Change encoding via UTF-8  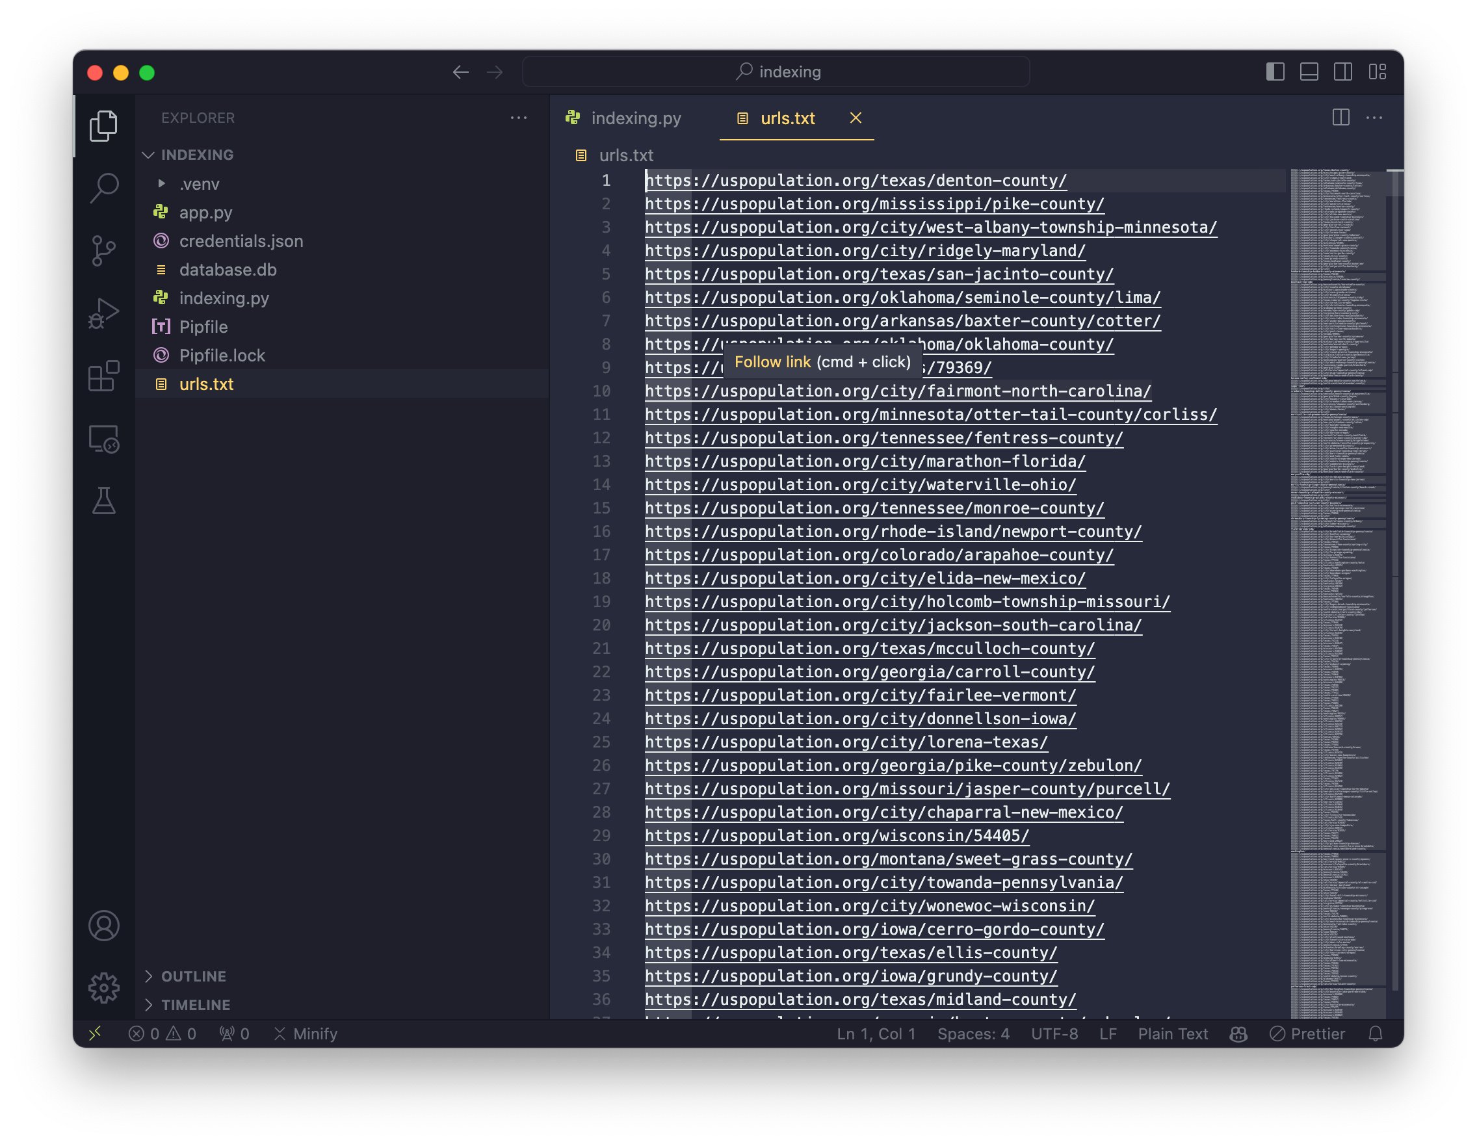click(1054, 1033)
